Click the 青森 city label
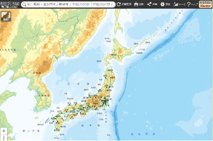The height and width of the screenshot is (141, 213). point(111,70)
